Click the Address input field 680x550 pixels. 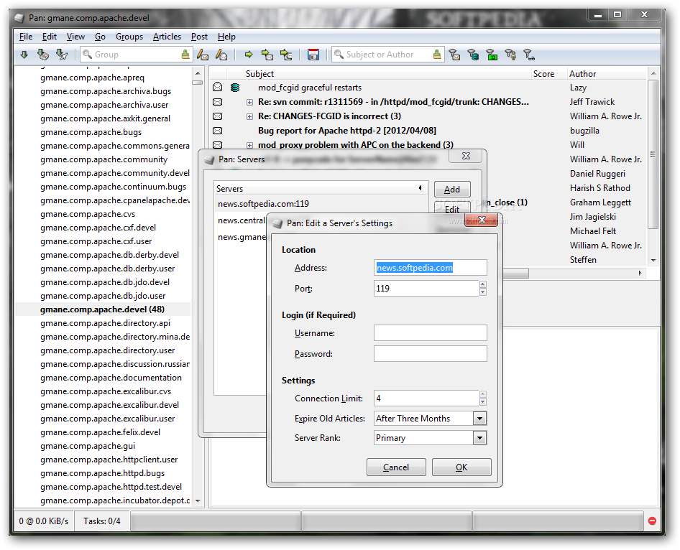pyautogui.click(x=430, y=268)
